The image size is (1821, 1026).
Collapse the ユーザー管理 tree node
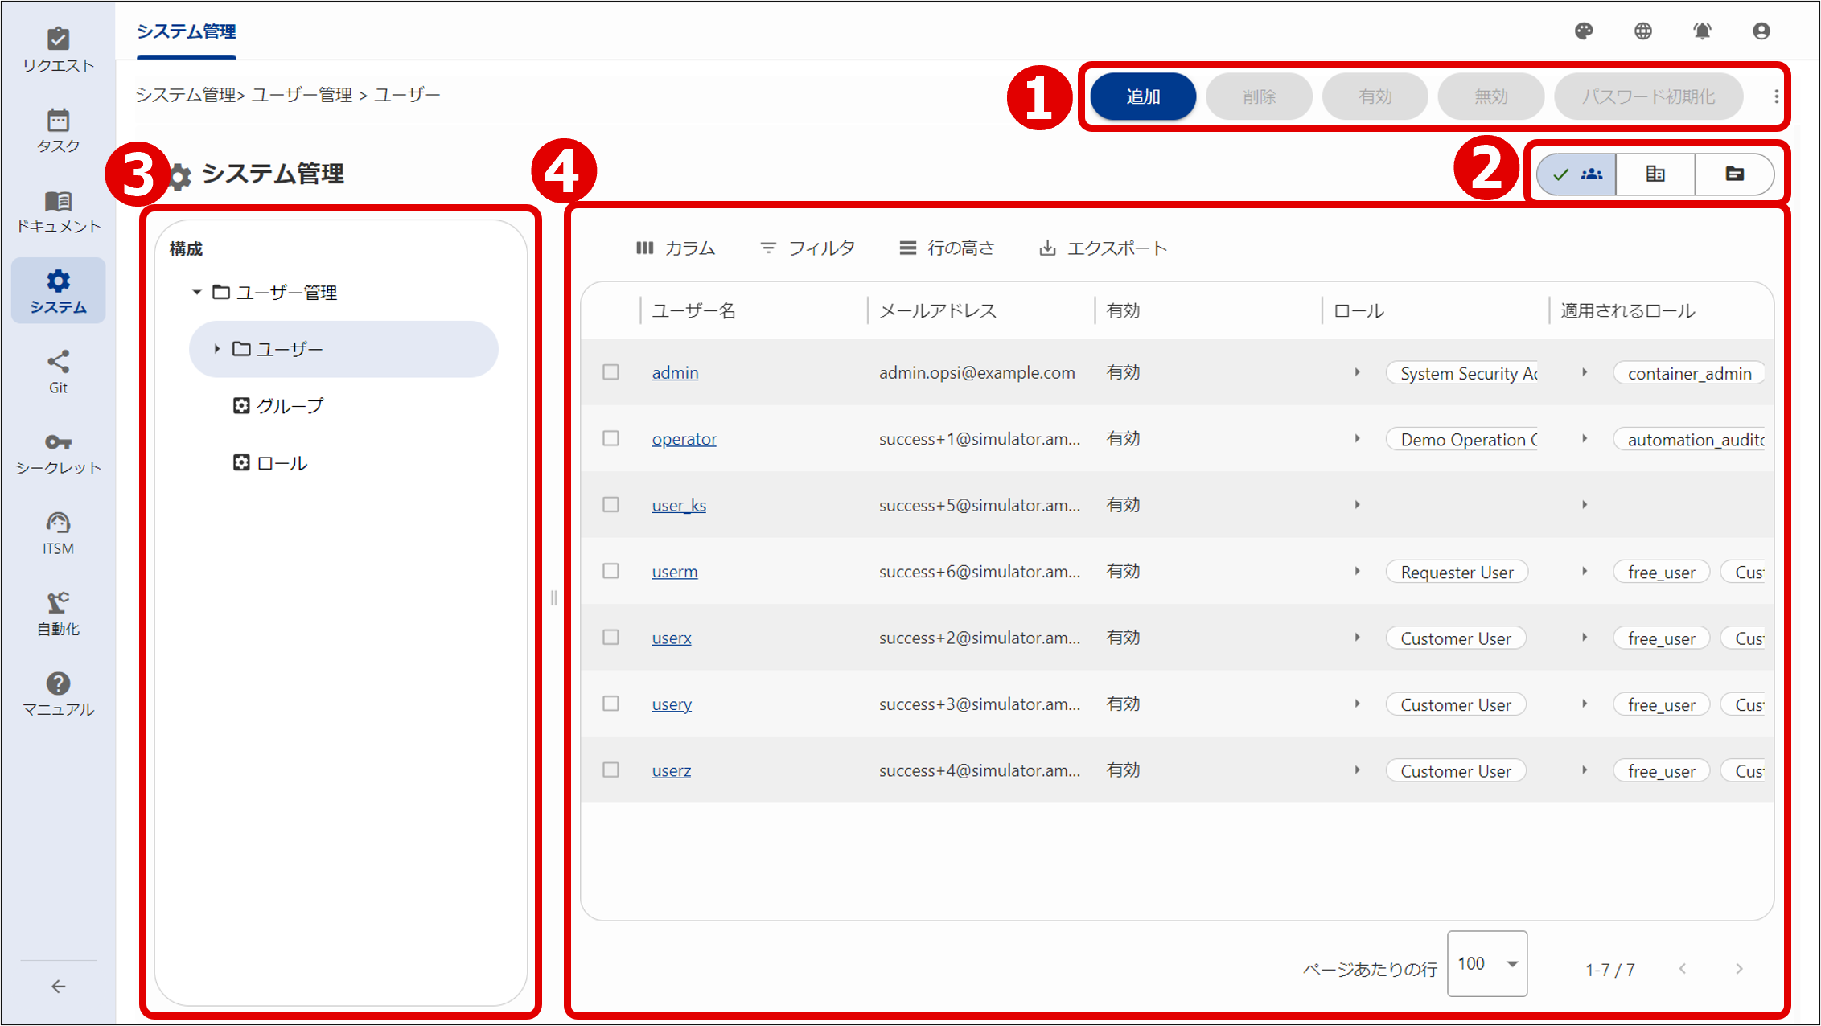(x=195, y=292)
